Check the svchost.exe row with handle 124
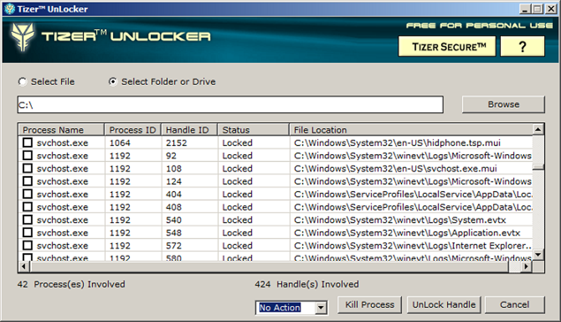The width and height of the screenshot is (561, 322). [28, 181]
